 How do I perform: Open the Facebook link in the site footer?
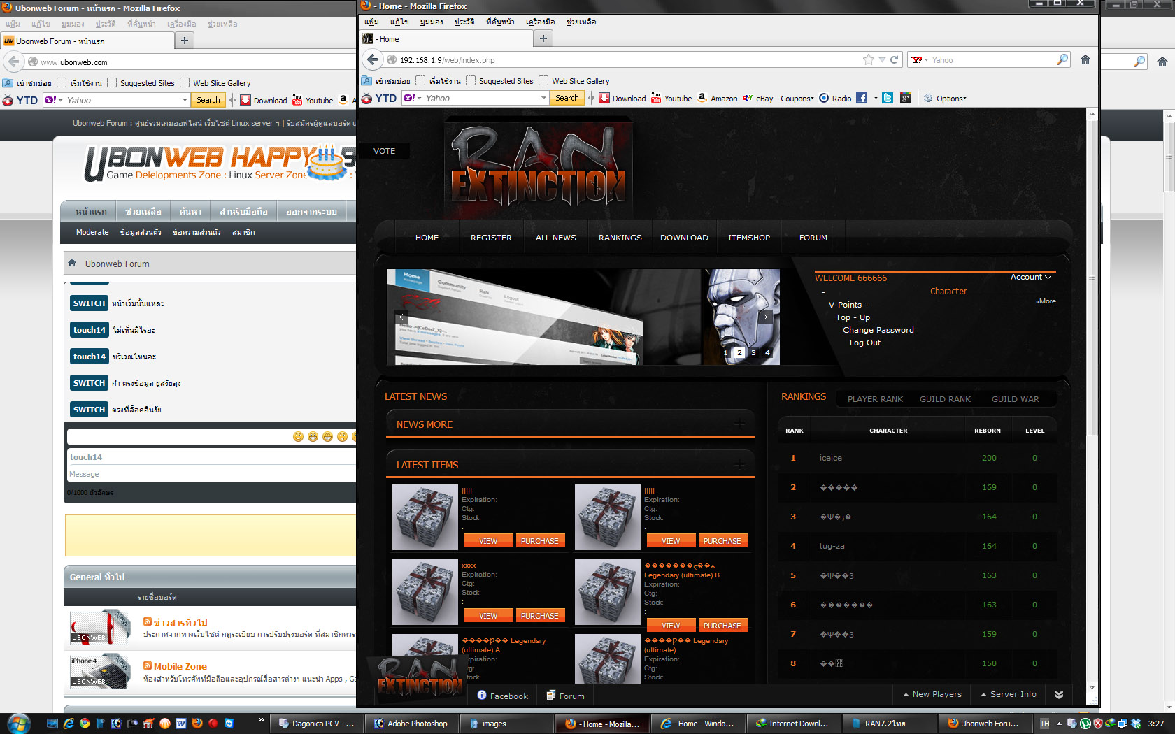[x=502, y=696]
